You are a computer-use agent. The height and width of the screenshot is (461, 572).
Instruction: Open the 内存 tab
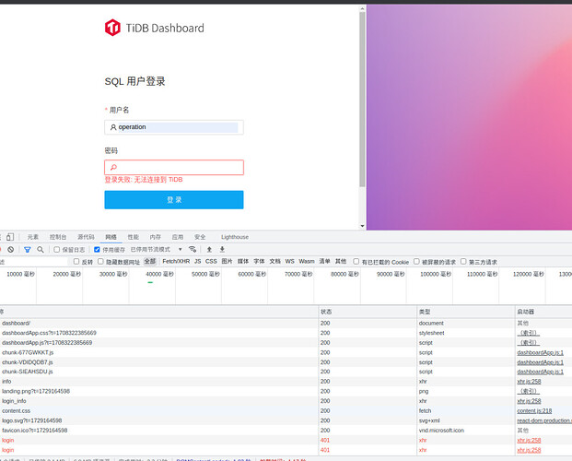click(156, 237)
